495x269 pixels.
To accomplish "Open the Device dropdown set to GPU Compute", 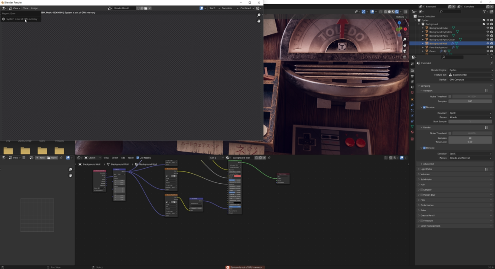I will [x=470, y=80].
